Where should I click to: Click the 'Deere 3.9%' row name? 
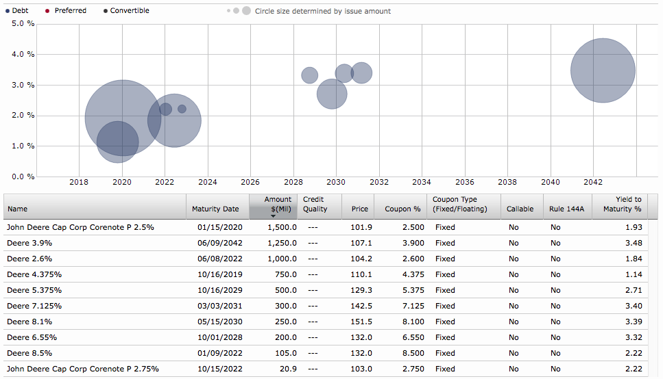[29, 243]
